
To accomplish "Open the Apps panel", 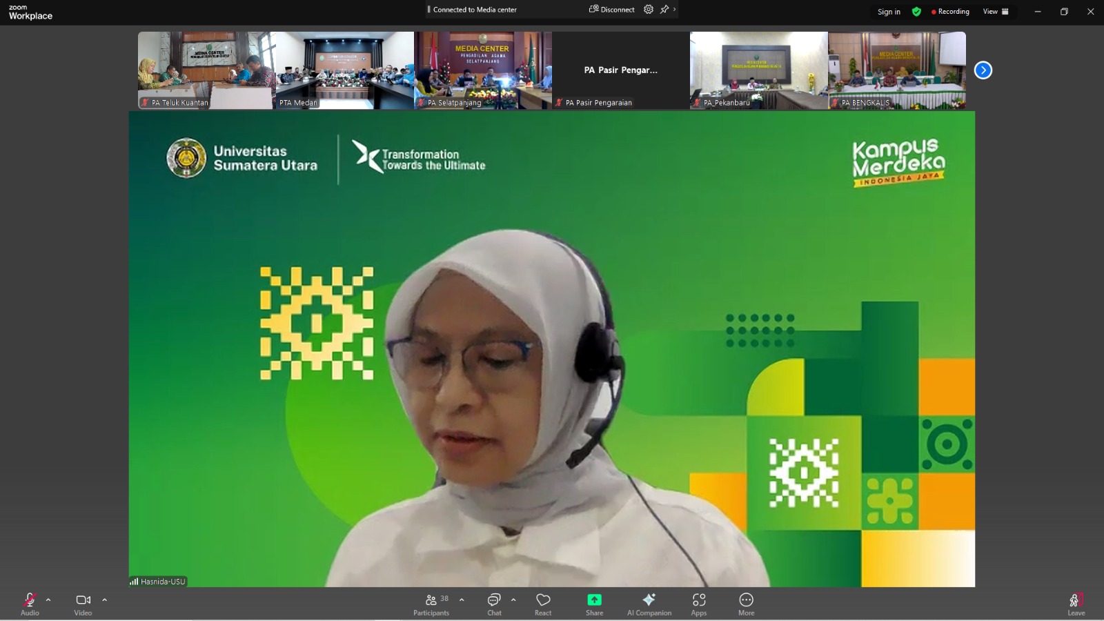I will pyautogui.click(x=699, y=604).
